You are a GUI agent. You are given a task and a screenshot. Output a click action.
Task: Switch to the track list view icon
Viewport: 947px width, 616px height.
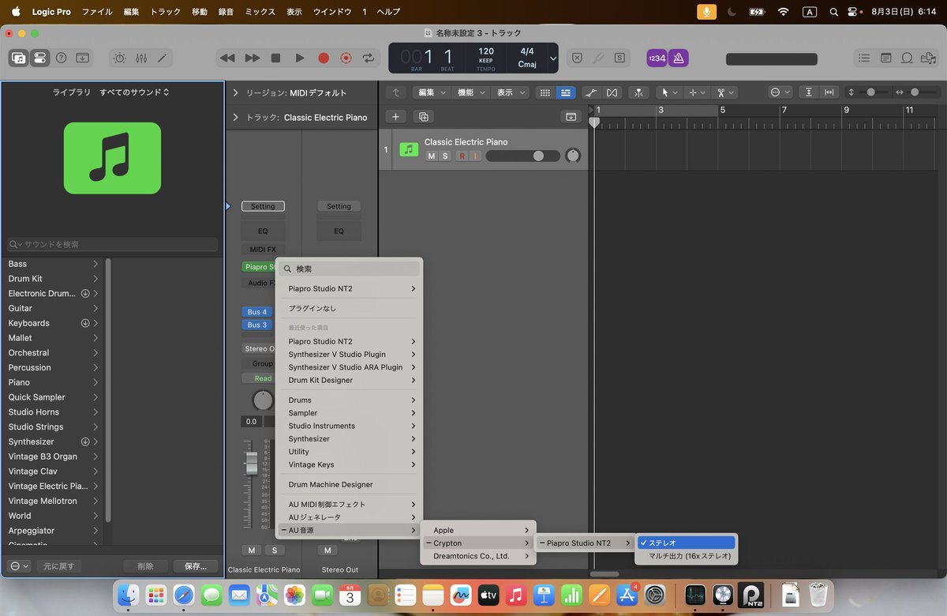565,92
